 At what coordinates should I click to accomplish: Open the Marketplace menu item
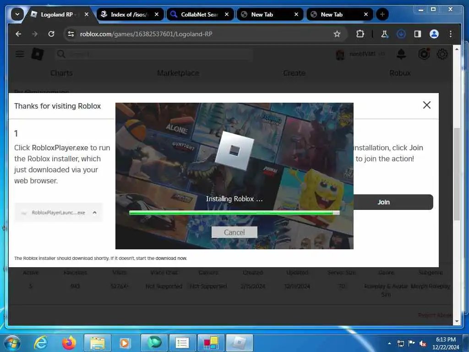[178, 73]
